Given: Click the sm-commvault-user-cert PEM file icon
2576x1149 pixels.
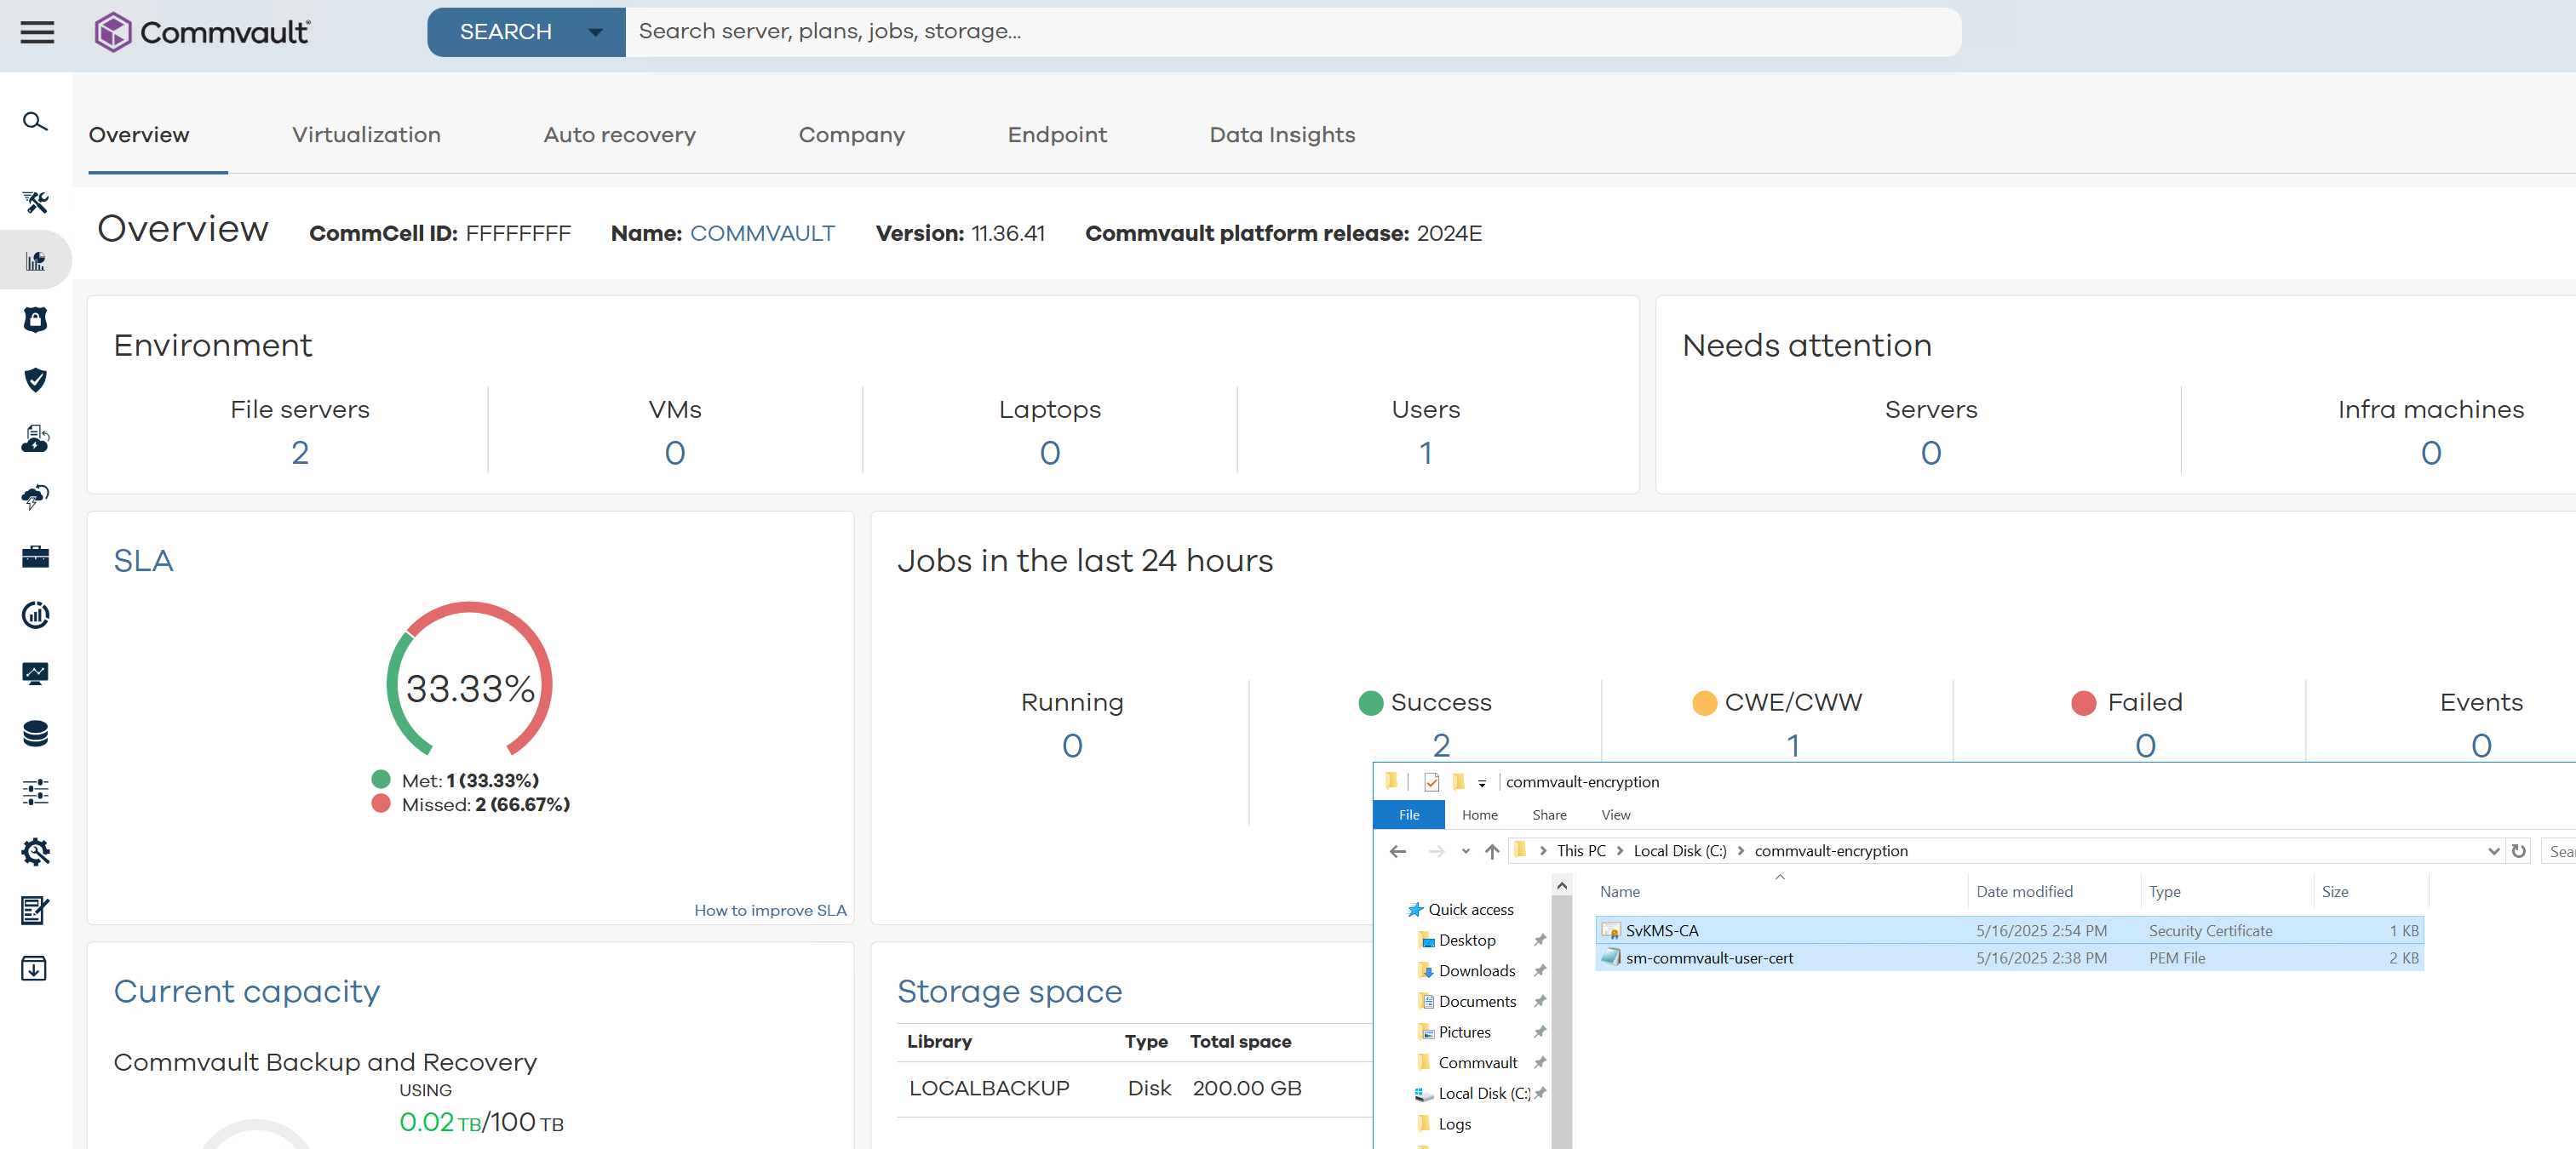Looking at the screenshot, I should [1610, 957].
